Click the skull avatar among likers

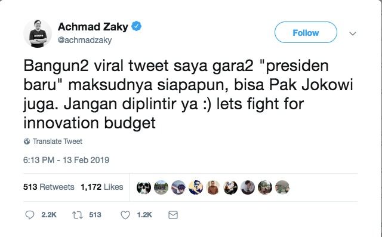coord(143,187)
